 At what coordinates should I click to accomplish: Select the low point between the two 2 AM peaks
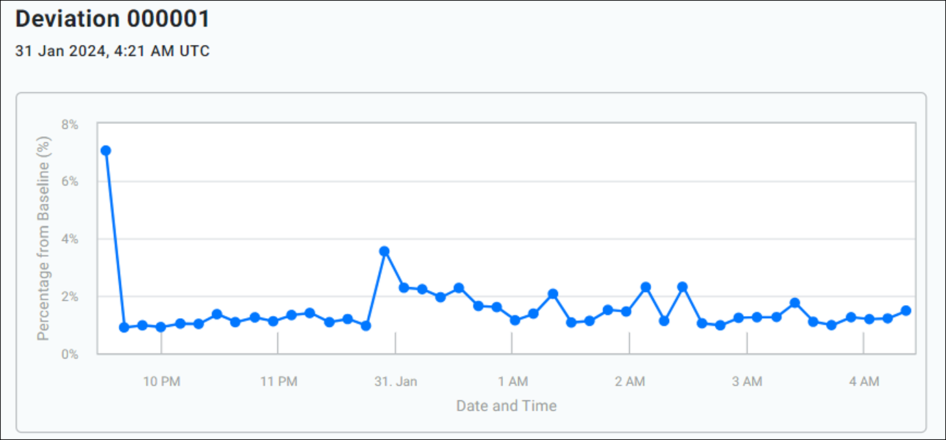[x=664, y=321]
